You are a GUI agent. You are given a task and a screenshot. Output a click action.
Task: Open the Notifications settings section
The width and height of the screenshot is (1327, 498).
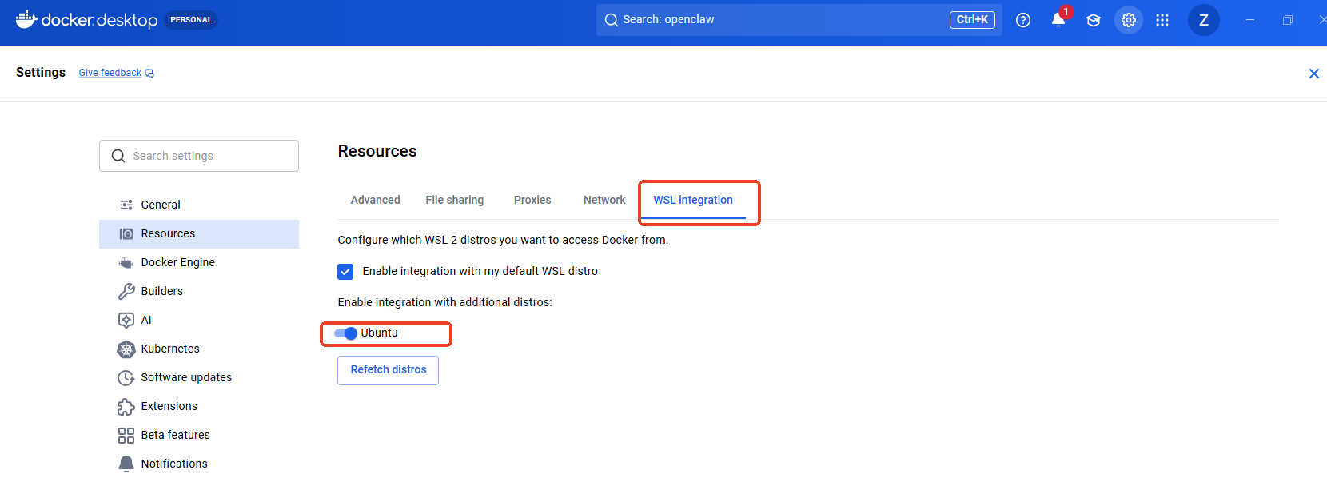coord(199,464)
